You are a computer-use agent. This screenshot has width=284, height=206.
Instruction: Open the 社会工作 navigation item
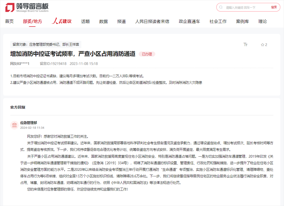218,22
